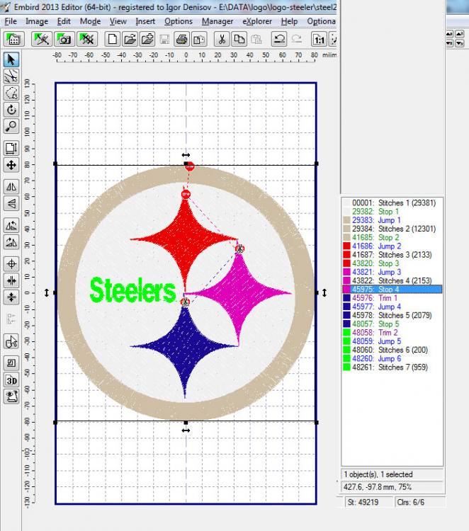Select row 29384: Stitches 2 (12301)

pyautogui.click(x=392, y=229)
